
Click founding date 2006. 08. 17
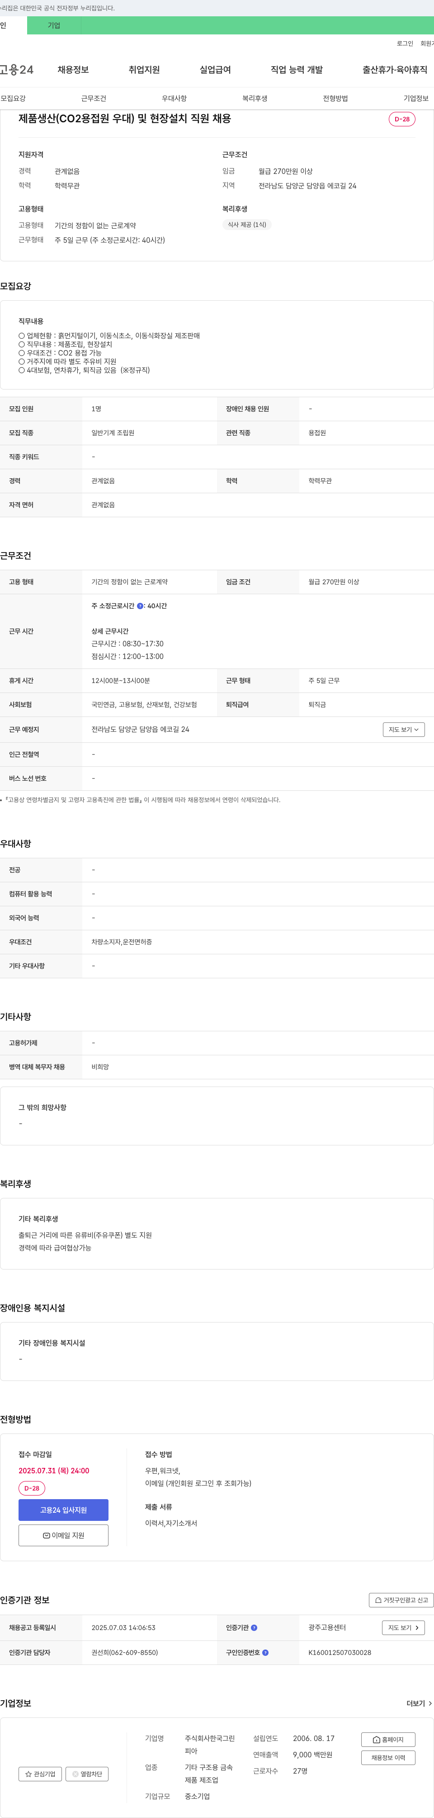tap(314, 1739)
